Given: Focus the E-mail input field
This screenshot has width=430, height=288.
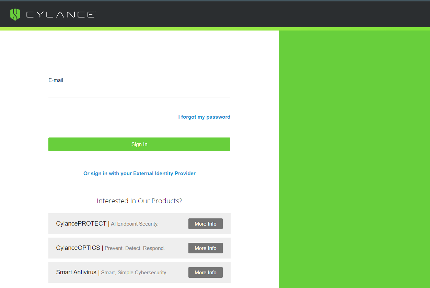Looking at the screenshot, I should 139,91.
